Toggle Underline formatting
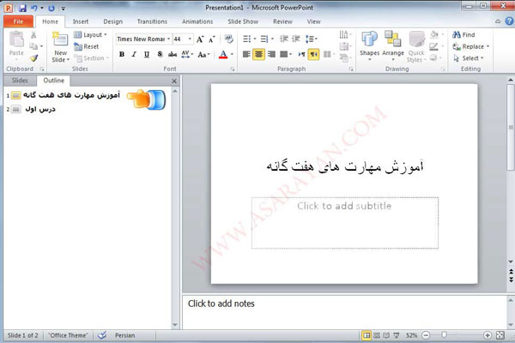This screenshot has width=515, height=343. tap(147, 54)
